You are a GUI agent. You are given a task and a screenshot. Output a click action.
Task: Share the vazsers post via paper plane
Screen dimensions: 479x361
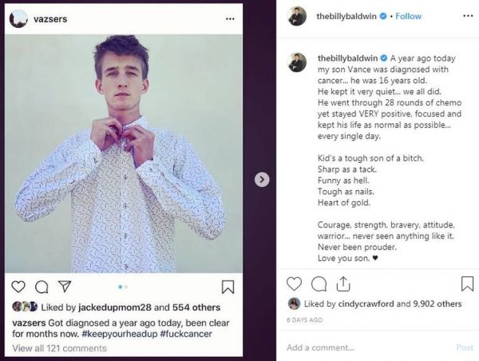(x=65, y=287)
